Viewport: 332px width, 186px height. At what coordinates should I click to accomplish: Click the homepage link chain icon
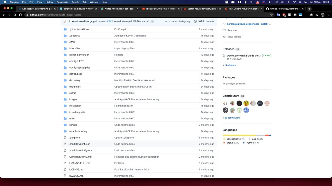point(224,24)
